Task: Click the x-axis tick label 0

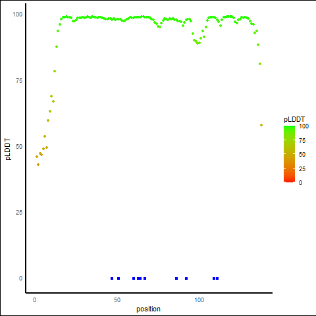Action: [34, 300]
